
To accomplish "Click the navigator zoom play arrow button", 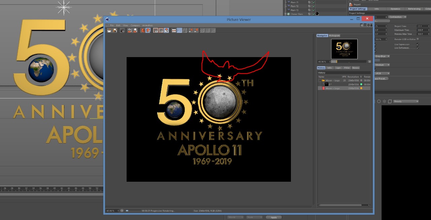I will pos(369,62).
